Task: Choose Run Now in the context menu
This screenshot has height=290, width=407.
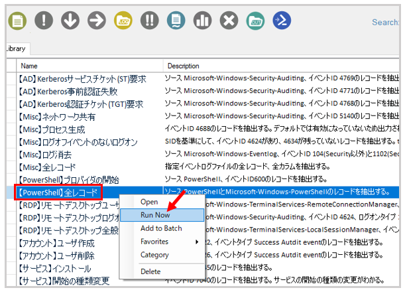Action: 162,215
